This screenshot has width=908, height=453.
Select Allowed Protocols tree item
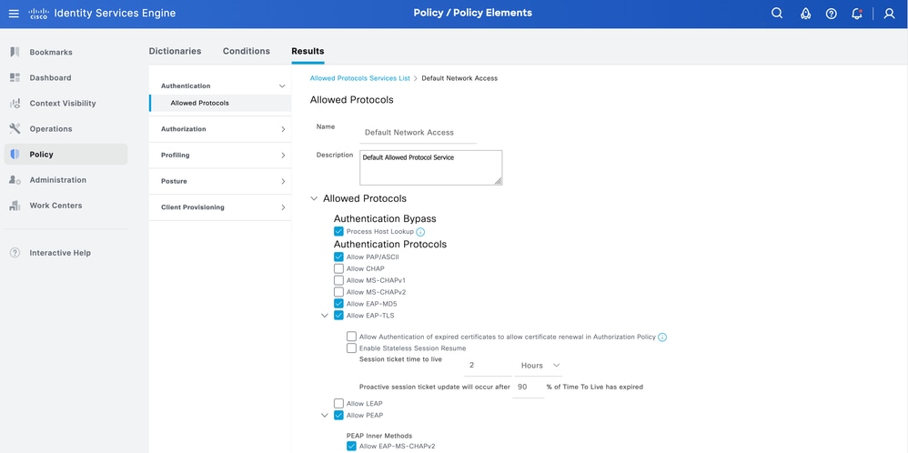click(220, 103)
